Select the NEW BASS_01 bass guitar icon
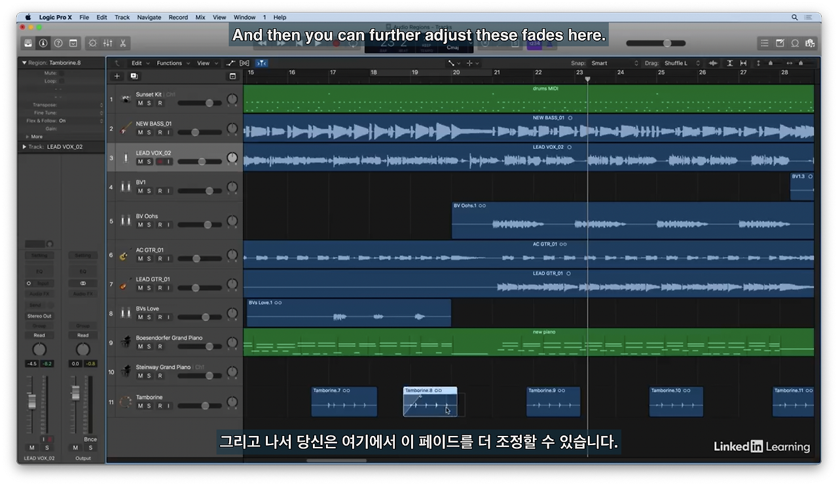 pyautogui.click(x=126, y=128)
